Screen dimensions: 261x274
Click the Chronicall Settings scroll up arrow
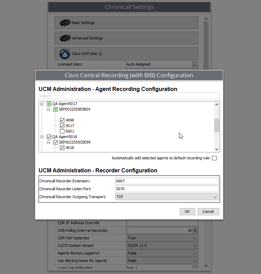tap(206, 19)
